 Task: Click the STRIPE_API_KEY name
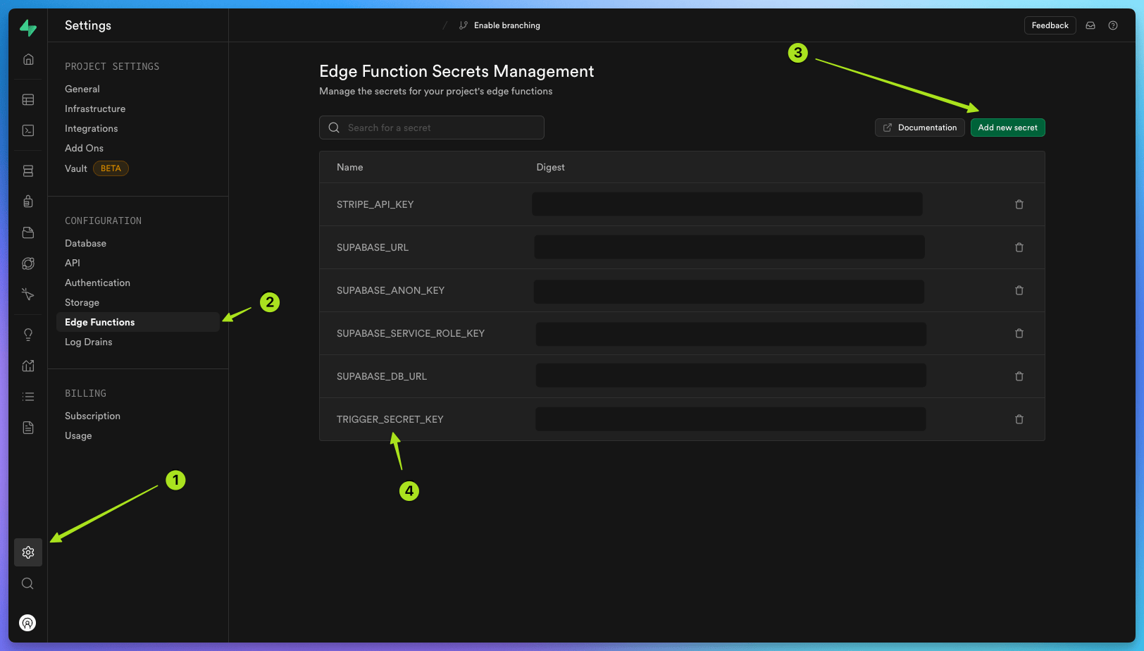(x=375, y=204)
